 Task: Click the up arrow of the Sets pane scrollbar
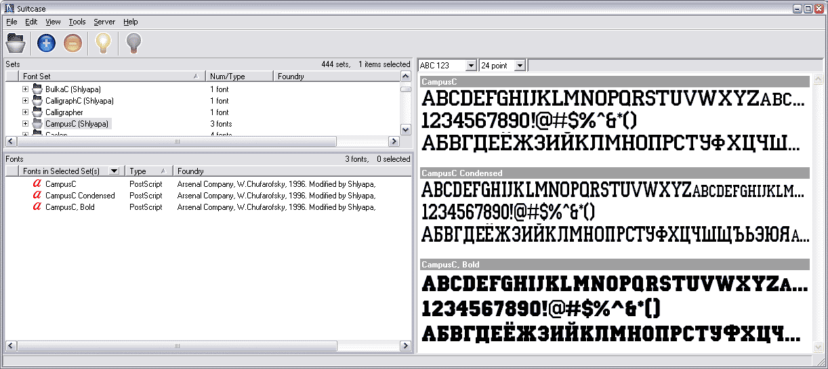click(x=405, y=77)
